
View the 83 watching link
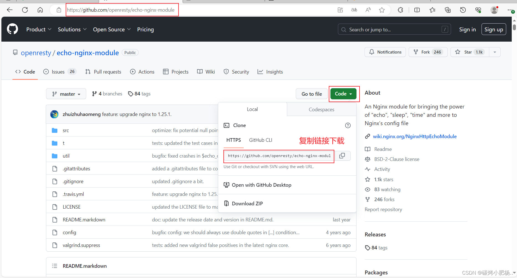click(x=387, y=189)
